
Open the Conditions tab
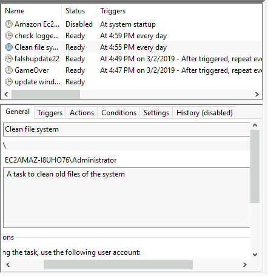119,113
